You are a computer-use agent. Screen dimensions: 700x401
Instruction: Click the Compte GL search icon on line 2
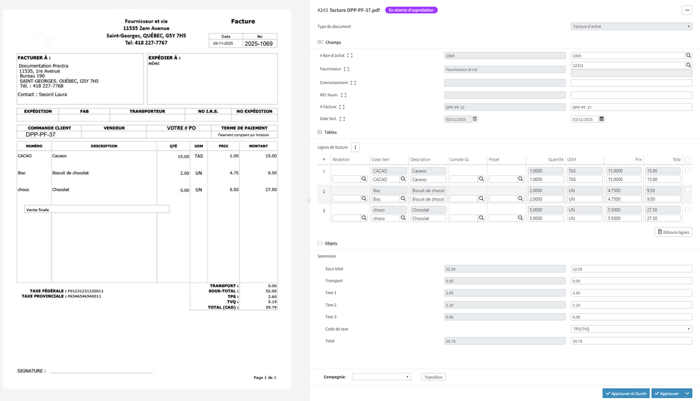[x=481, y=199]
